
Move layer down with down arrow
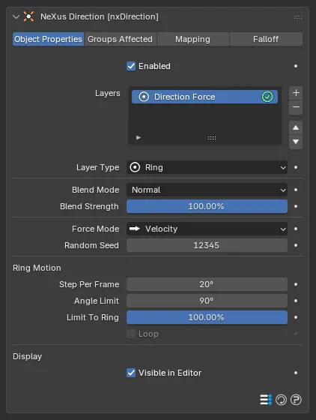pos(296,142)
